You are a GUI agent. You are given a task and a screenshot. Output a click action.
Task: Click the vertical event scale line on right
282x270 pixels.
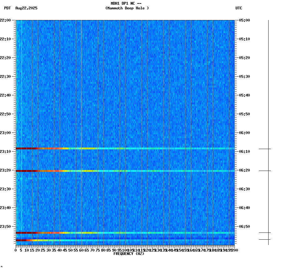[x=268, y=131]
